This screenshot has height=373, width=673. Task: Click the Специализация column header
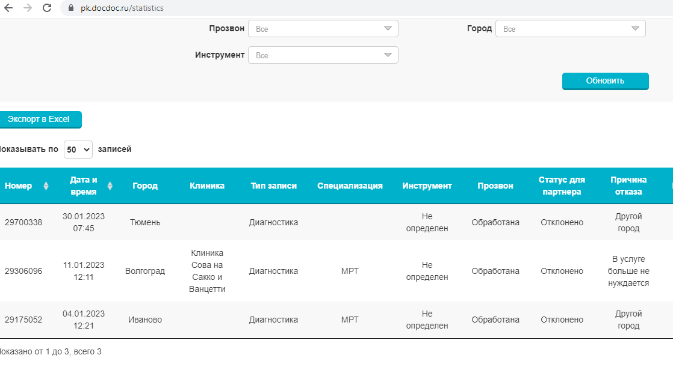pyautogui.click(x=350, y=186)
